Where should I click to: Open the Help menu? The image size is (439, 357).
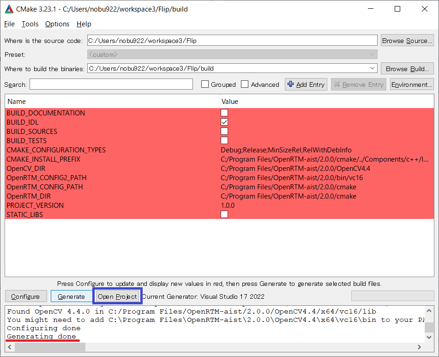(x=84, y=24)
